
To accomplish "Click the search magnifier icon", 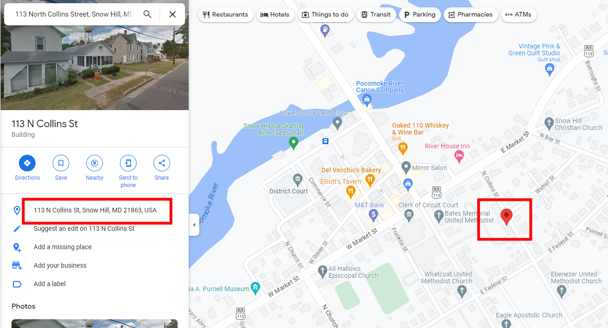I will [147, 14].
